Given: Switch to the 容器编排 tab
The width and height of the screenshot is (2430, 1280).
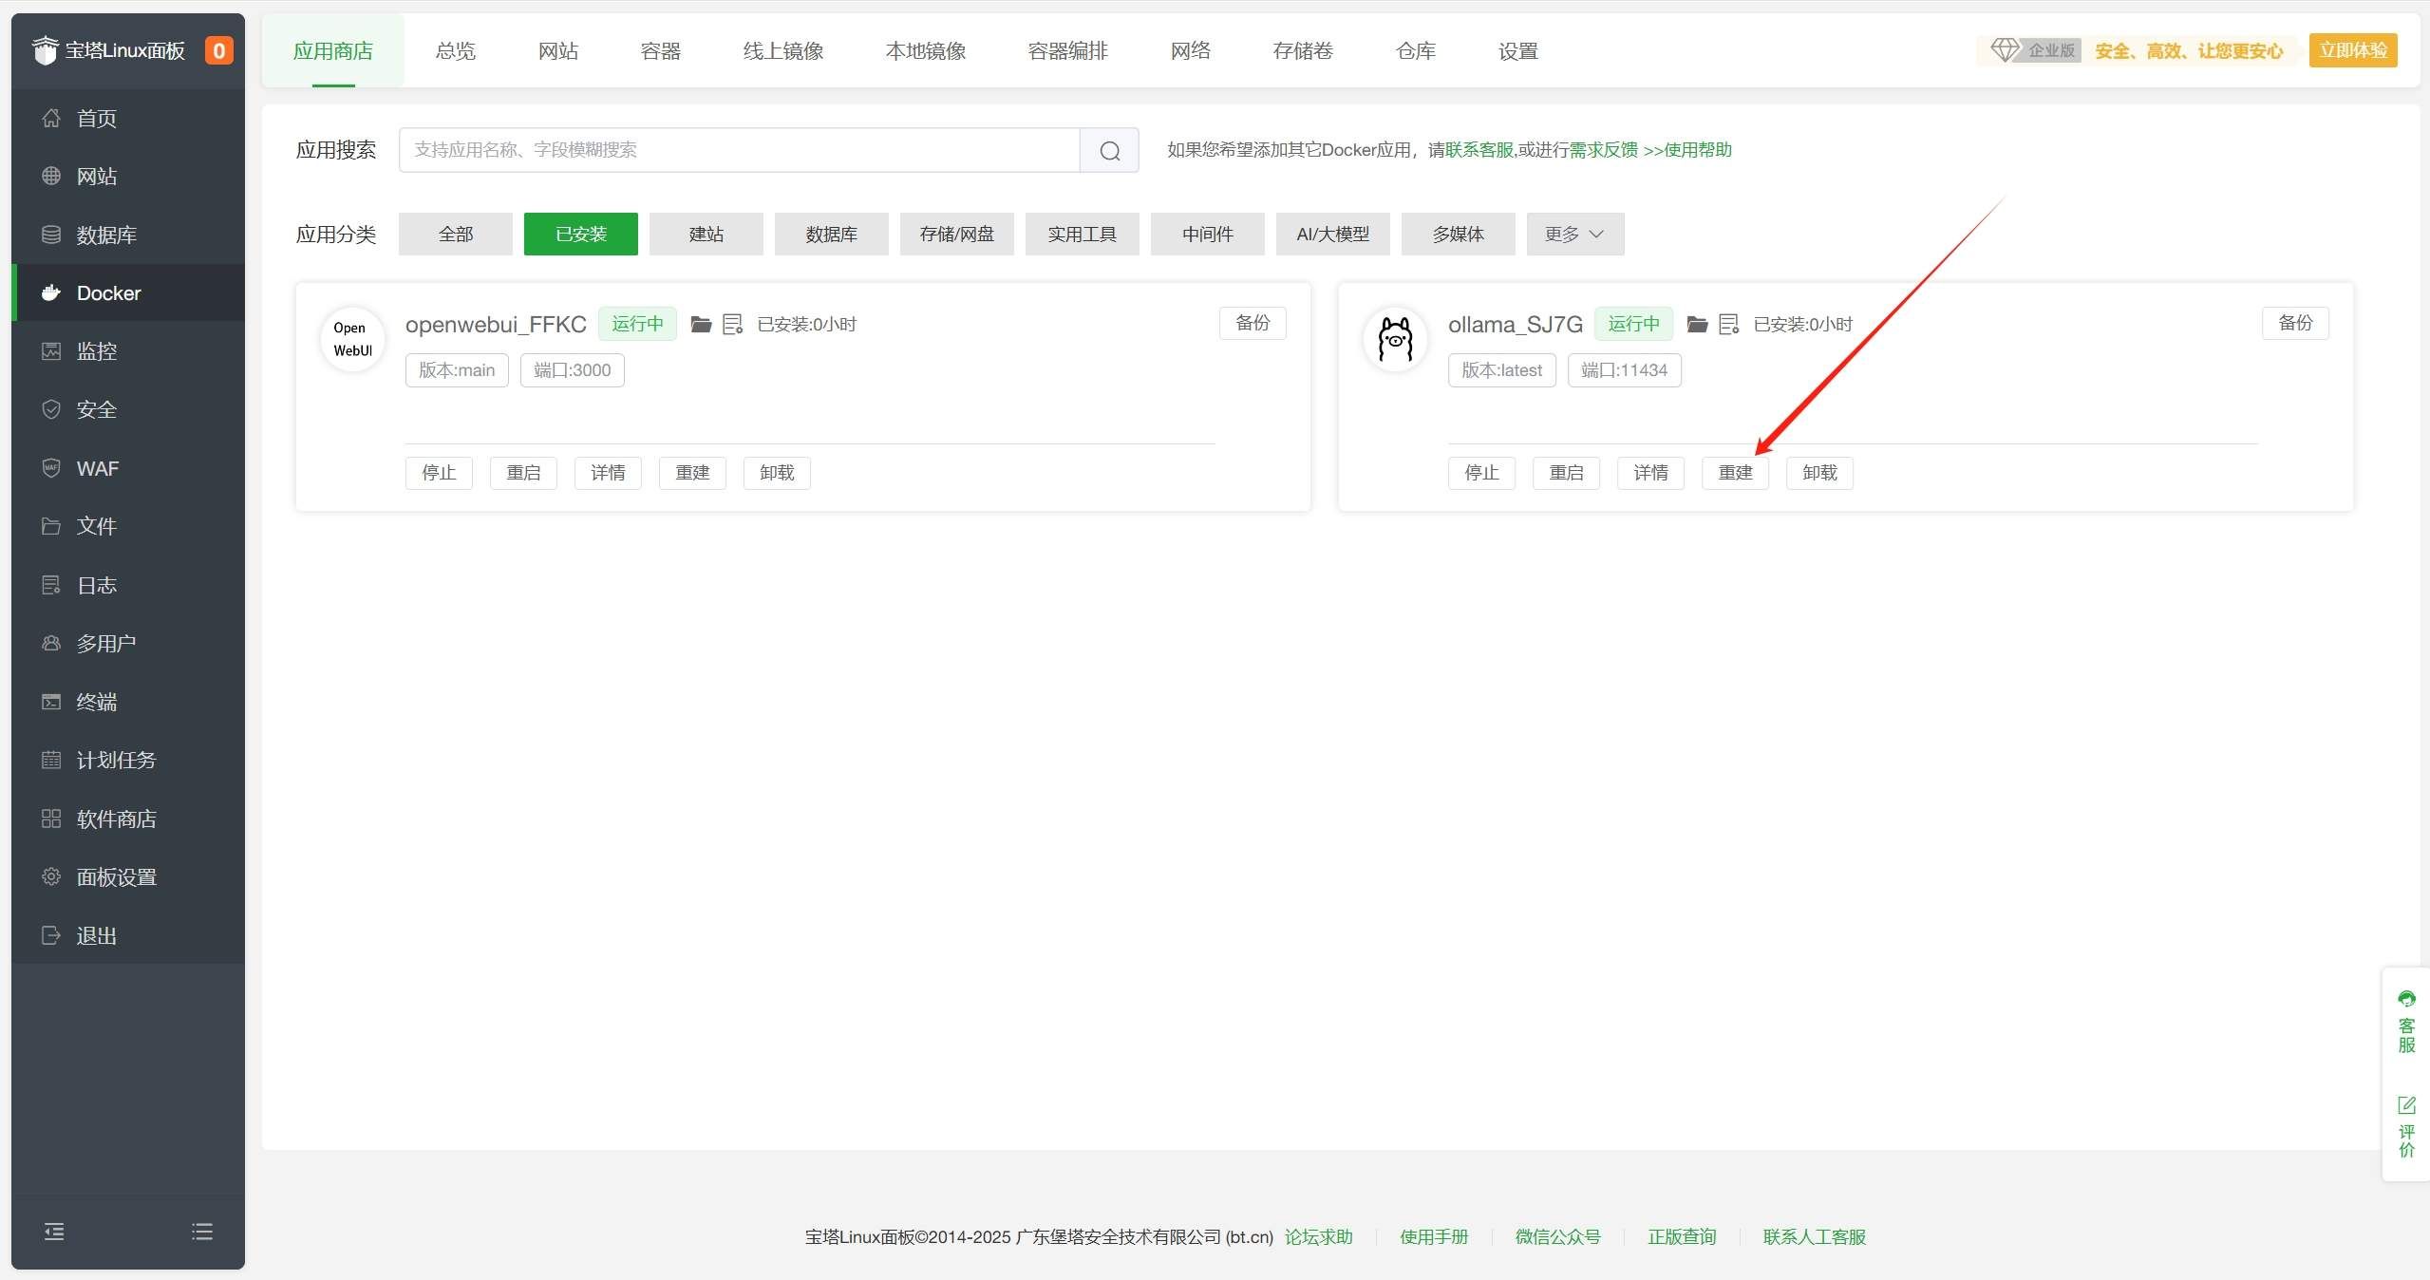Looking at the screenshot, I should [x=1067, y=51].
